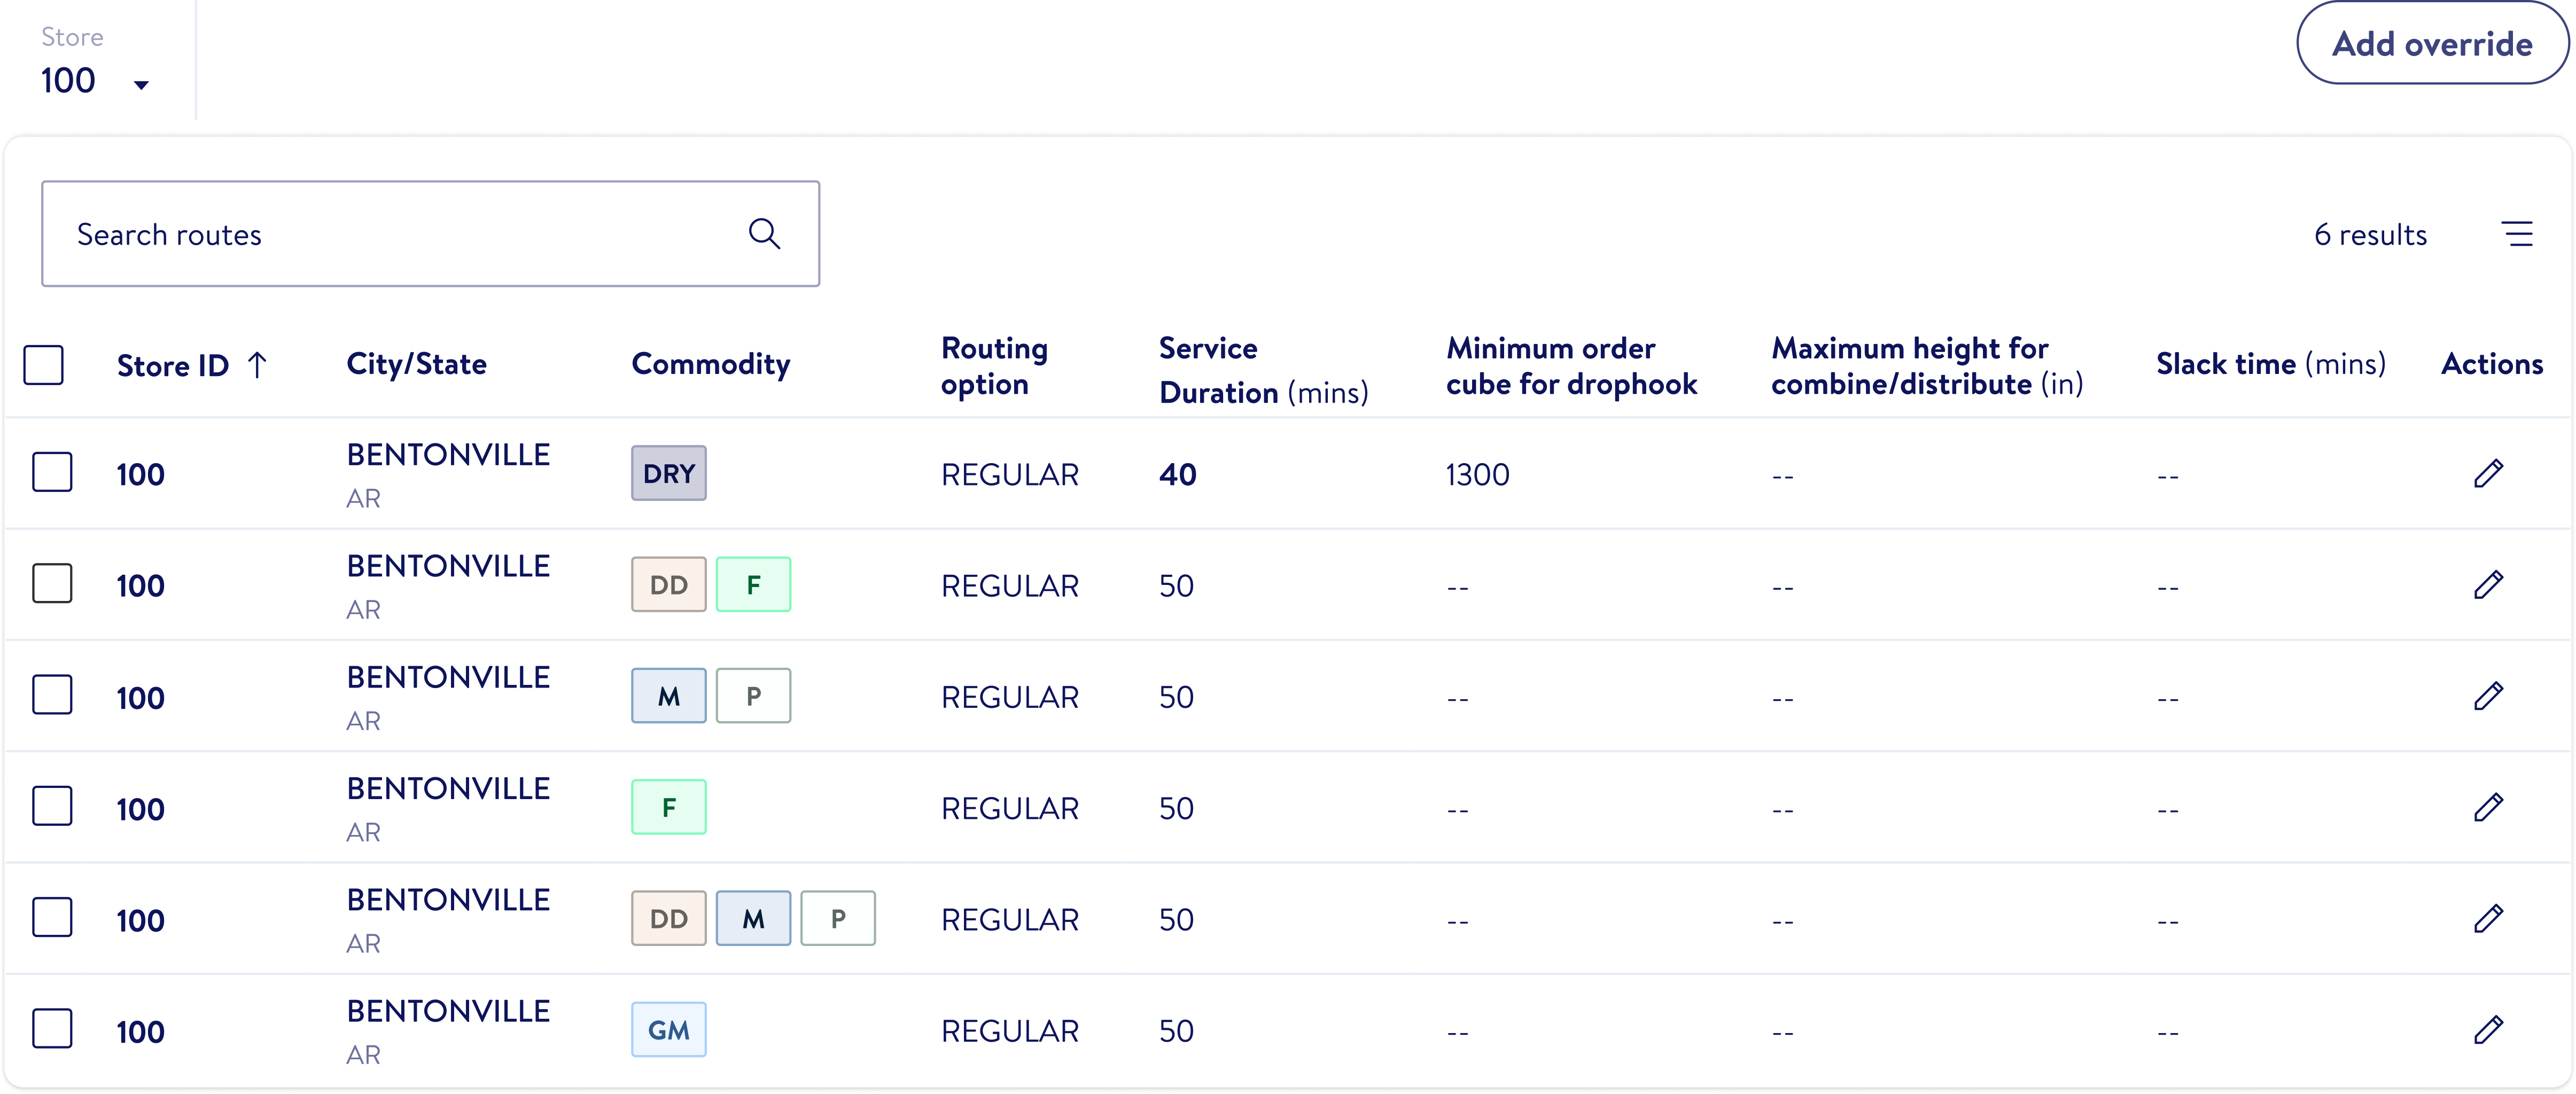Open the filter lines icon near results
The height and width of the screenshot is (1094, 2576).
pyautogui.click(x=2517, y=234)
